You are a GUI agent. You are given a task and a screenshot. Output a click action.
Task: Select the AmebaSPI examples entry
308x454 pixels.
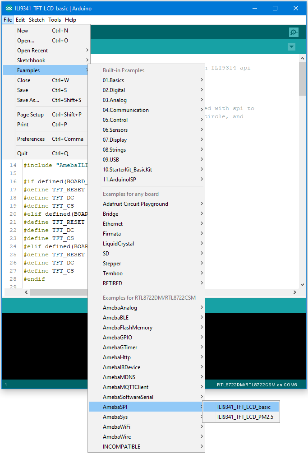pos(147,407)
